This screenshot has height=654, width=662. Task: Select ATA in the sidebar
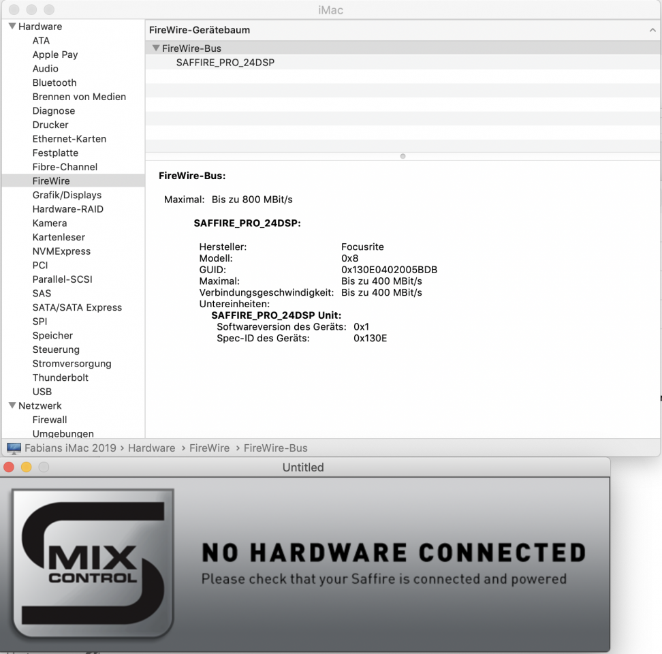point(41,40)
